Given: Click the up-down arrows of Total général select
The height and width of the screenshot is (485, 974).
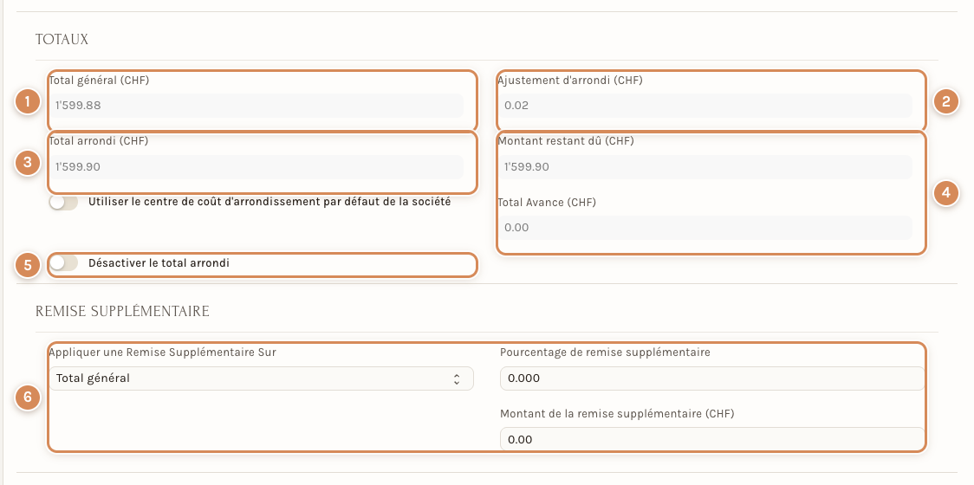Looking at the screenshot, I should pyautogui.click(x=457, y=378).
